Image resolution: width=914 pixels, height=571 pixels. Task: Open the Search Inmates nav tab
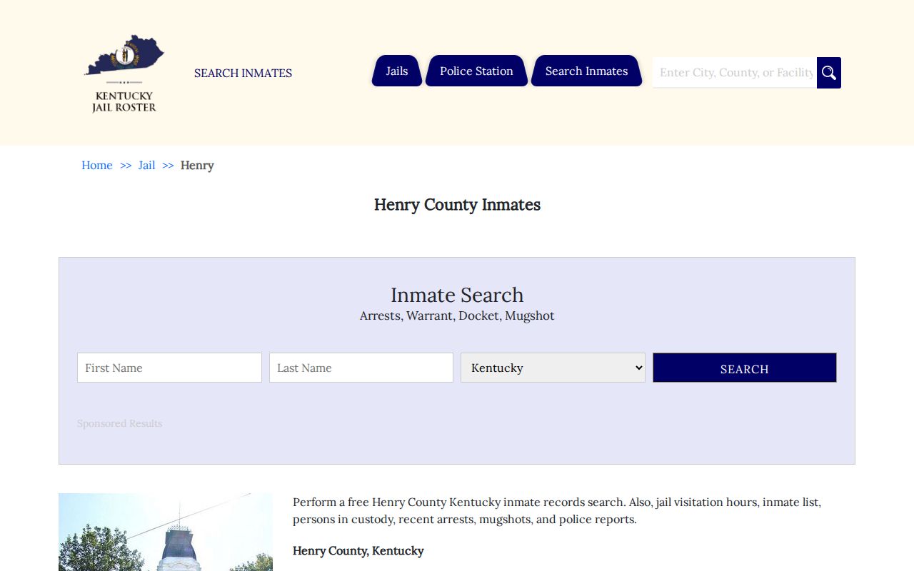point(586,71)
